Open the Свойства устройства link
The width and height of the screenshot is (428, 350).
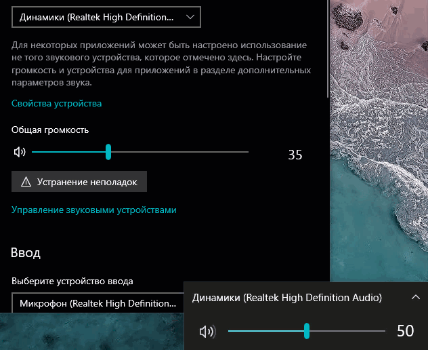tap(56, 104)
